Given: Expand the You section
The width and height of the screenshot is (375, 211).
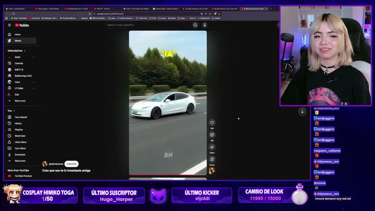Looking at the screenshot, I should [11, 111].
